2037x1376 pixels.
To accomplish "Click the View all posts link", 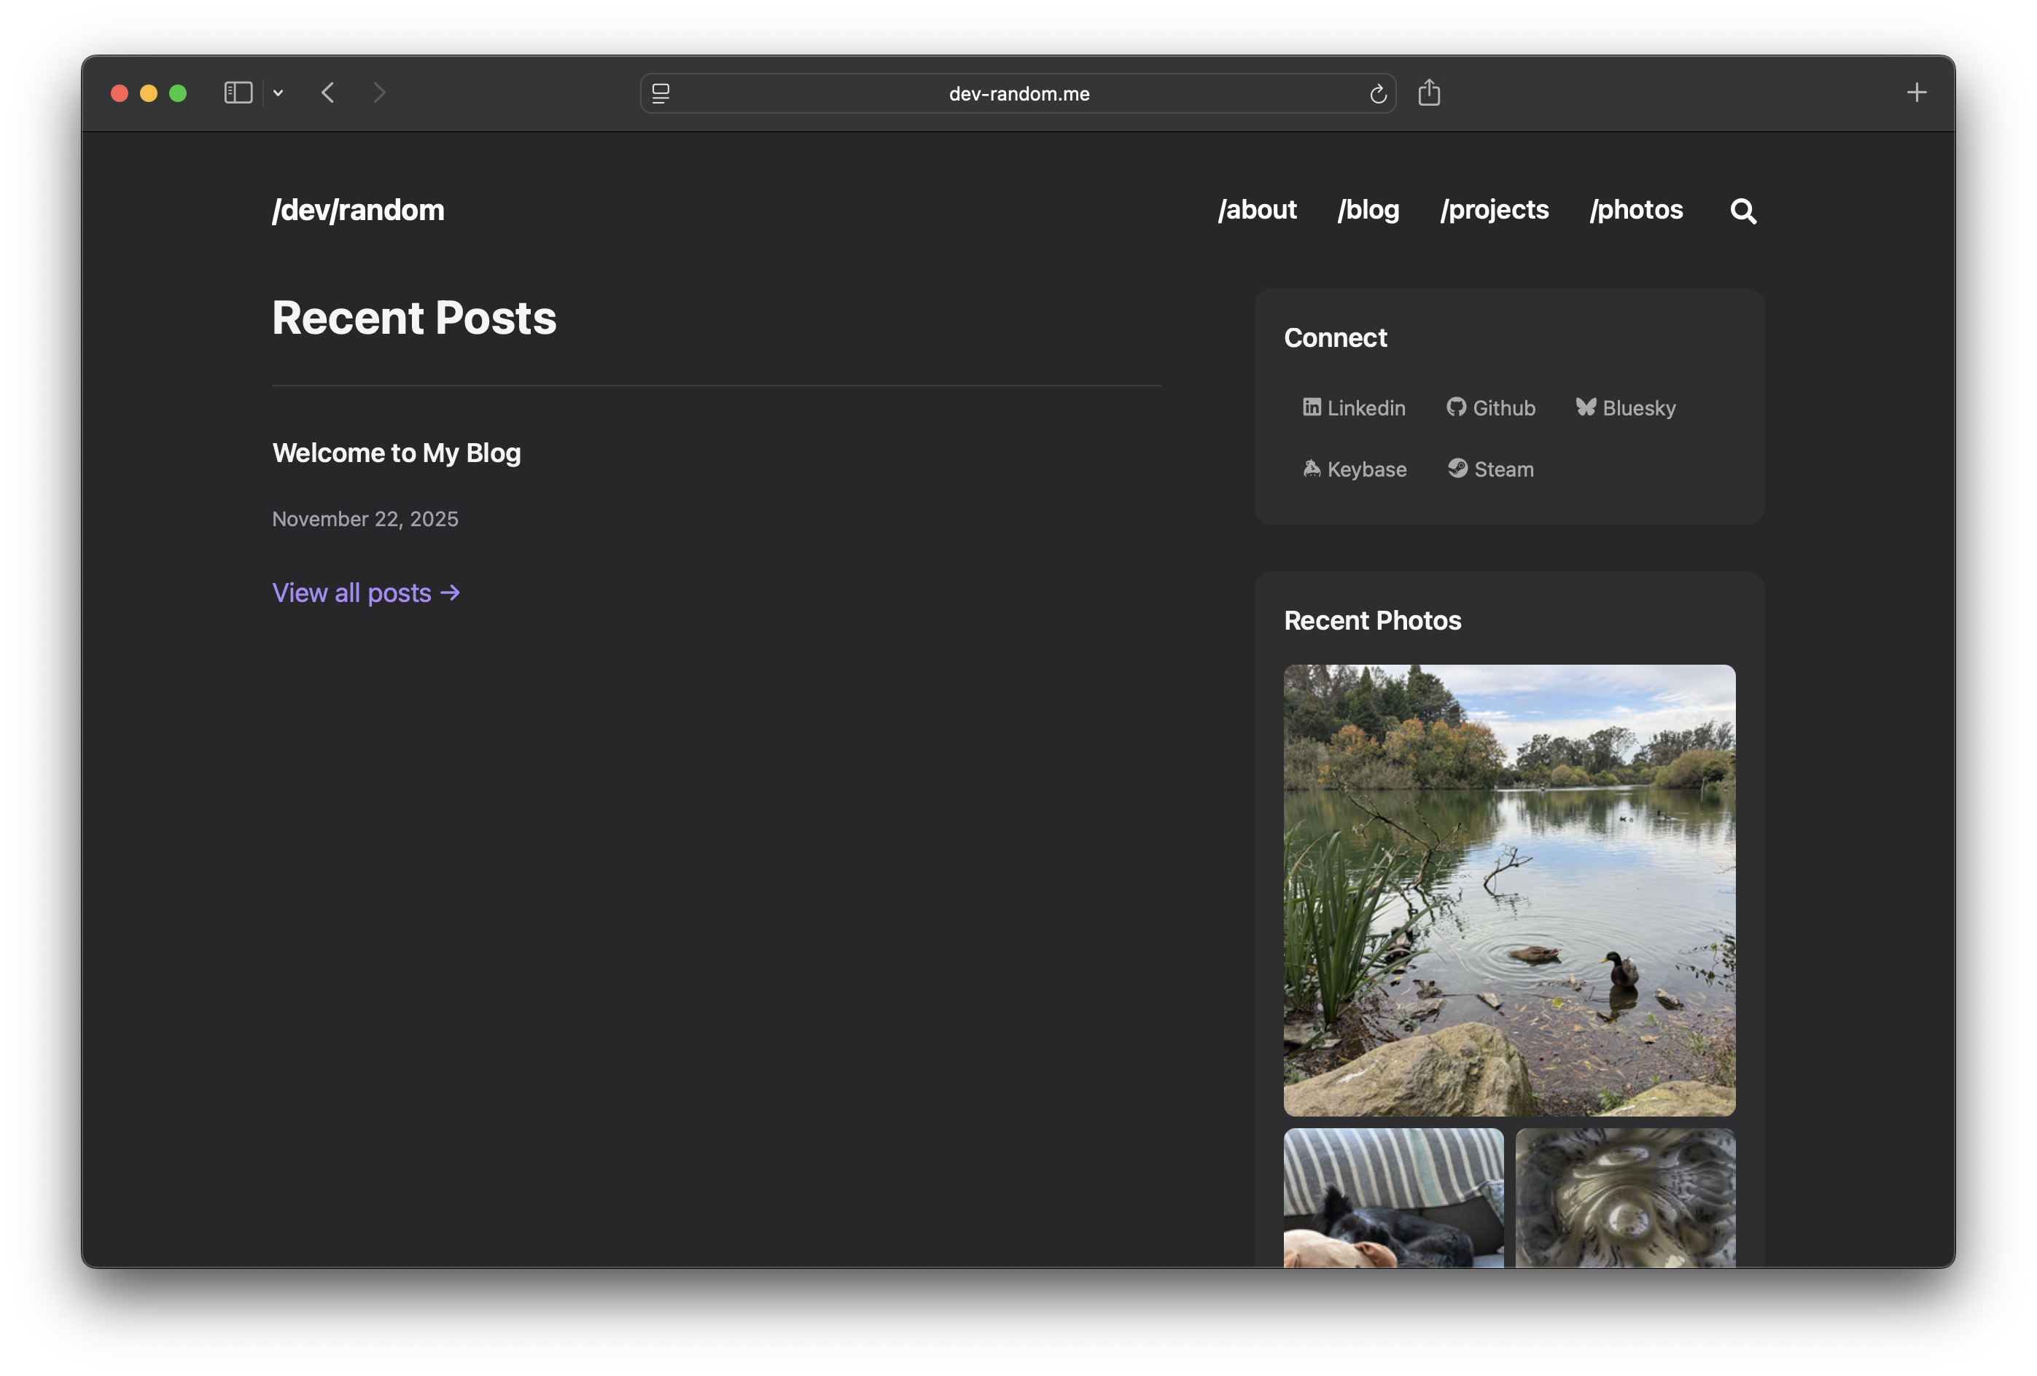I will (367, 593).
